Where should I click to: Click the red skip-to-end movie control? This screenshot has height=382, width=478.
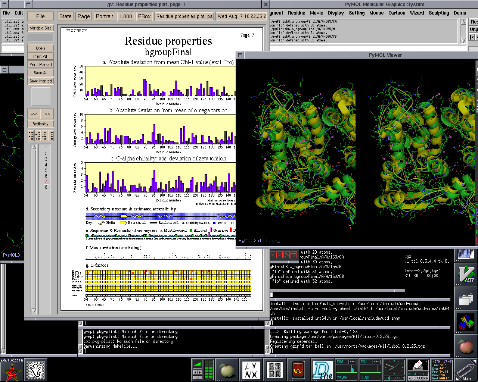(x=280, y=255)
